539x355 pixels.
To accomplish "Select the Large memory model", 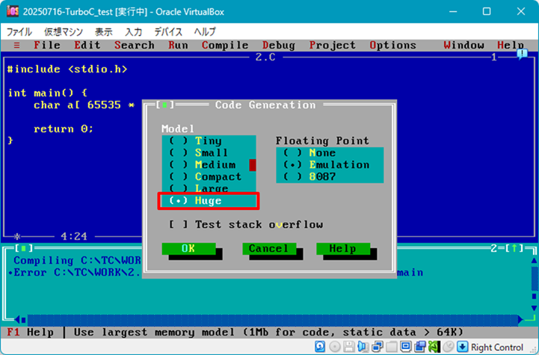I will (x=209, y=188).
